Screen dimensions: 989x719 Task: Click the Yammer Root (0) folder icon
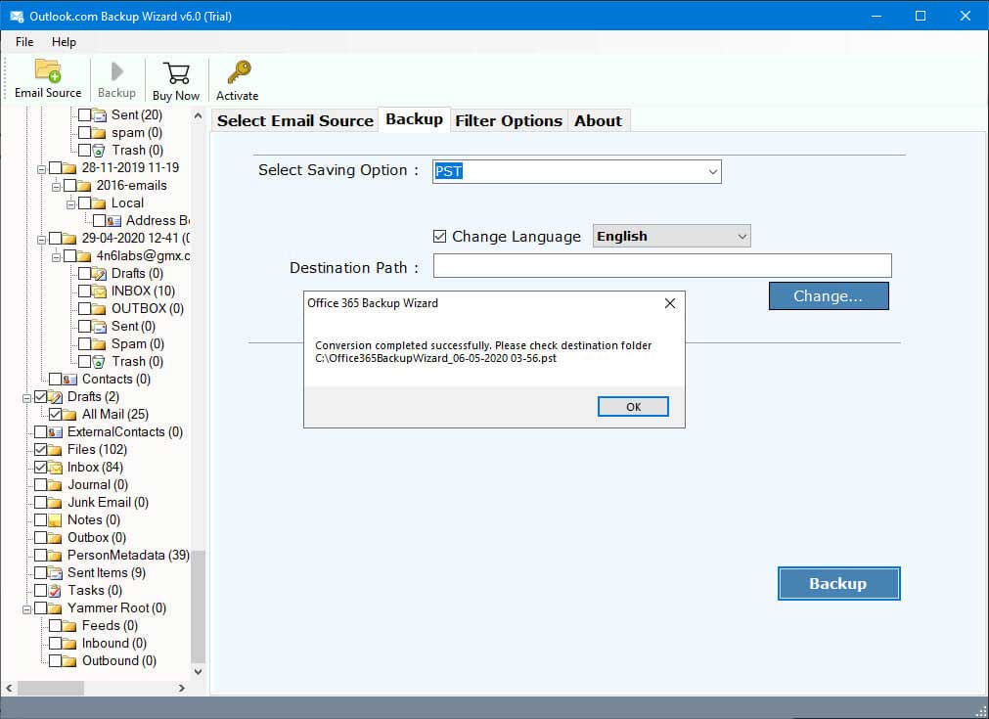click(55, 608)
